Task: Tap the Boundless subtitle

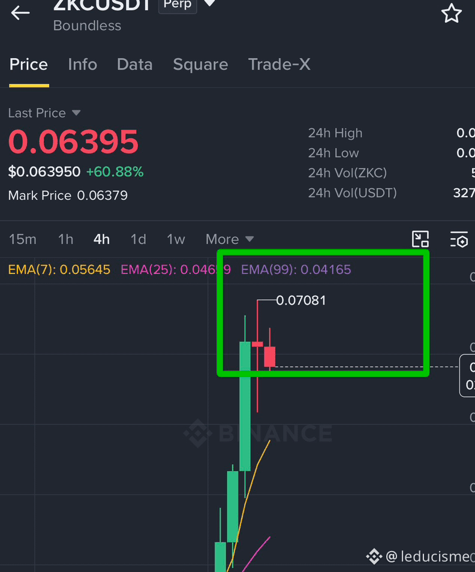Action: 87,26
